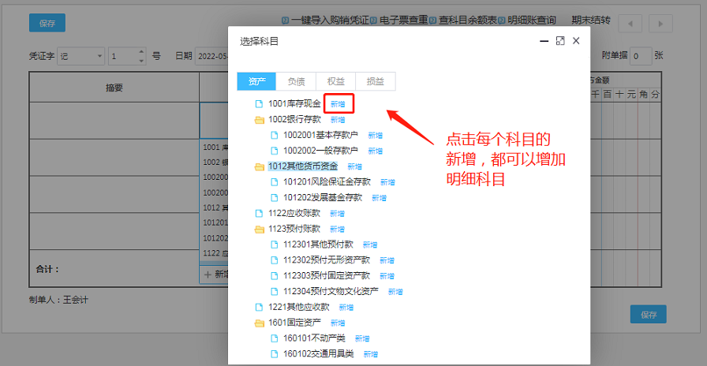Click the folder icon beside 1601固定资产

260,323
